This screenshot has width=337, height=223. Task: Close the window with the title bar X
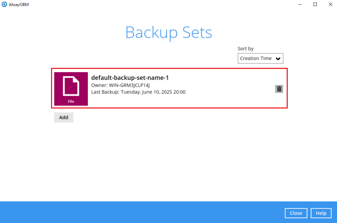coord(331,5)
